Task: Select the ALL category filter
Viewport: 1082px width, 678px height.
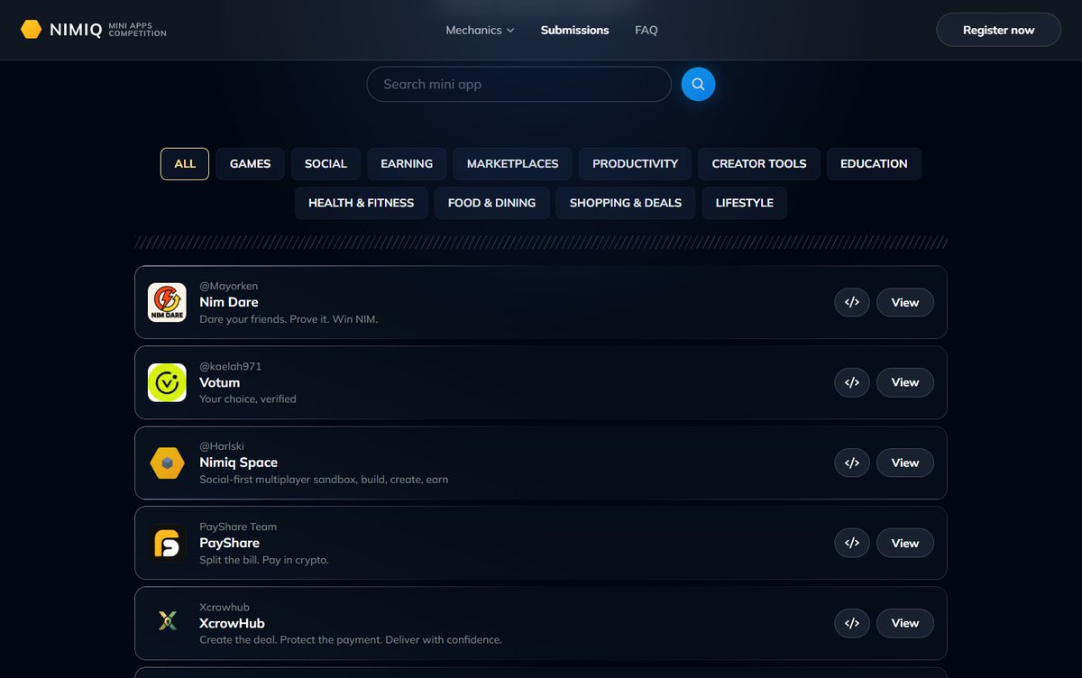Action: click(185, 164)
